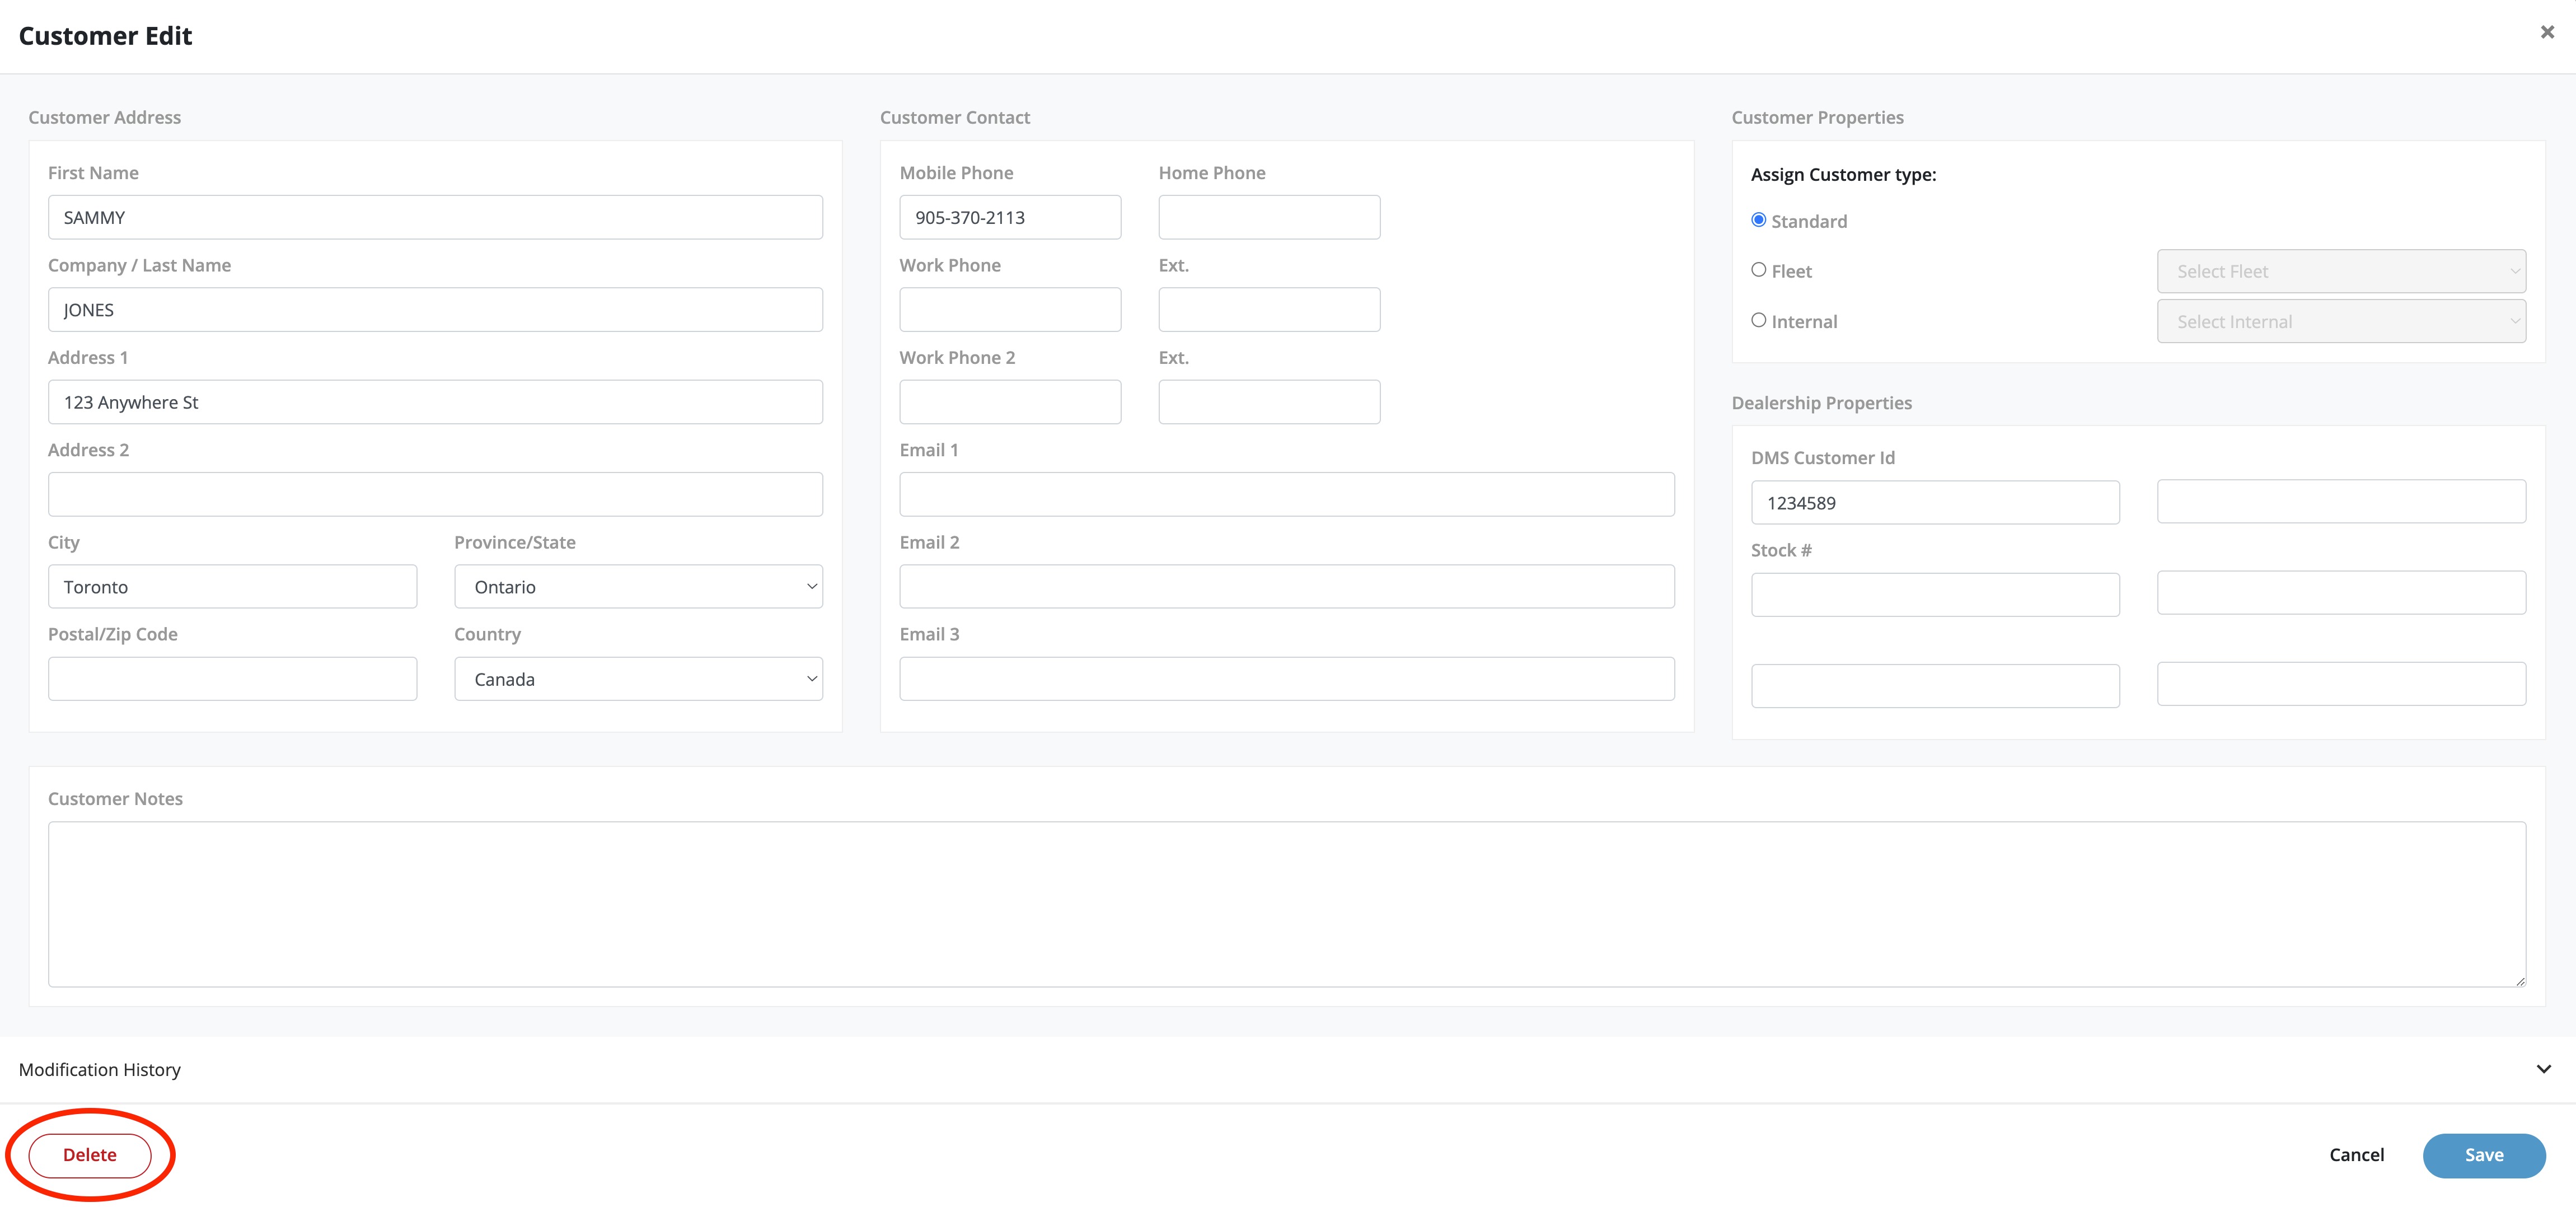Select the Standard customer type
The width and height of the screenshot is (2576, 1207).
click(x=1758, y=220)
